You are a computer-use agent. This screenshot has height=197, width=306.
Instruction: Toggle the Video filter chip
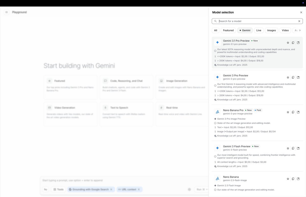285,30
